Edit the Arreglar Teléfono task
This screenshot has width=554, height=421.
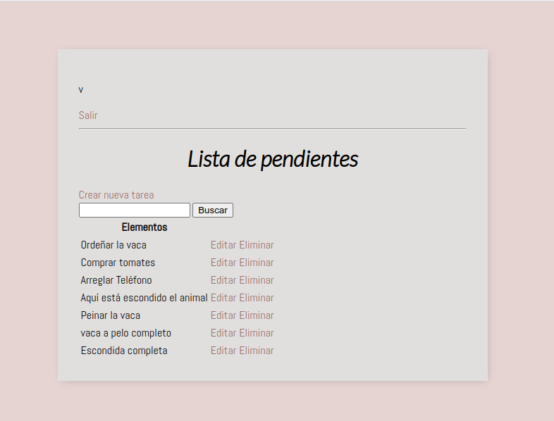coord(223,280)
